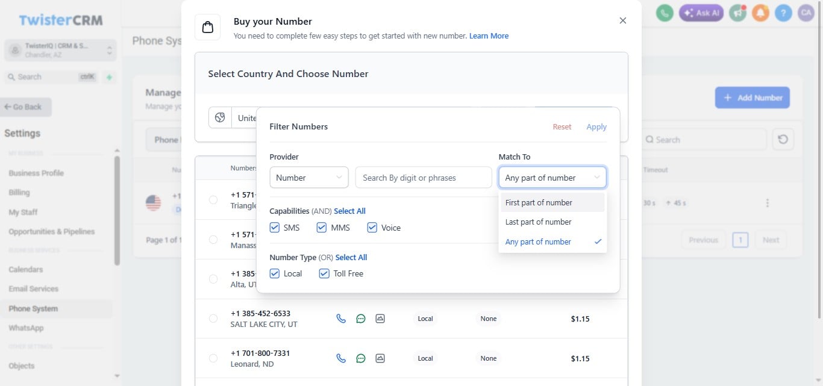Apply the number filters

pyautogui.click(x=596, y=126)
